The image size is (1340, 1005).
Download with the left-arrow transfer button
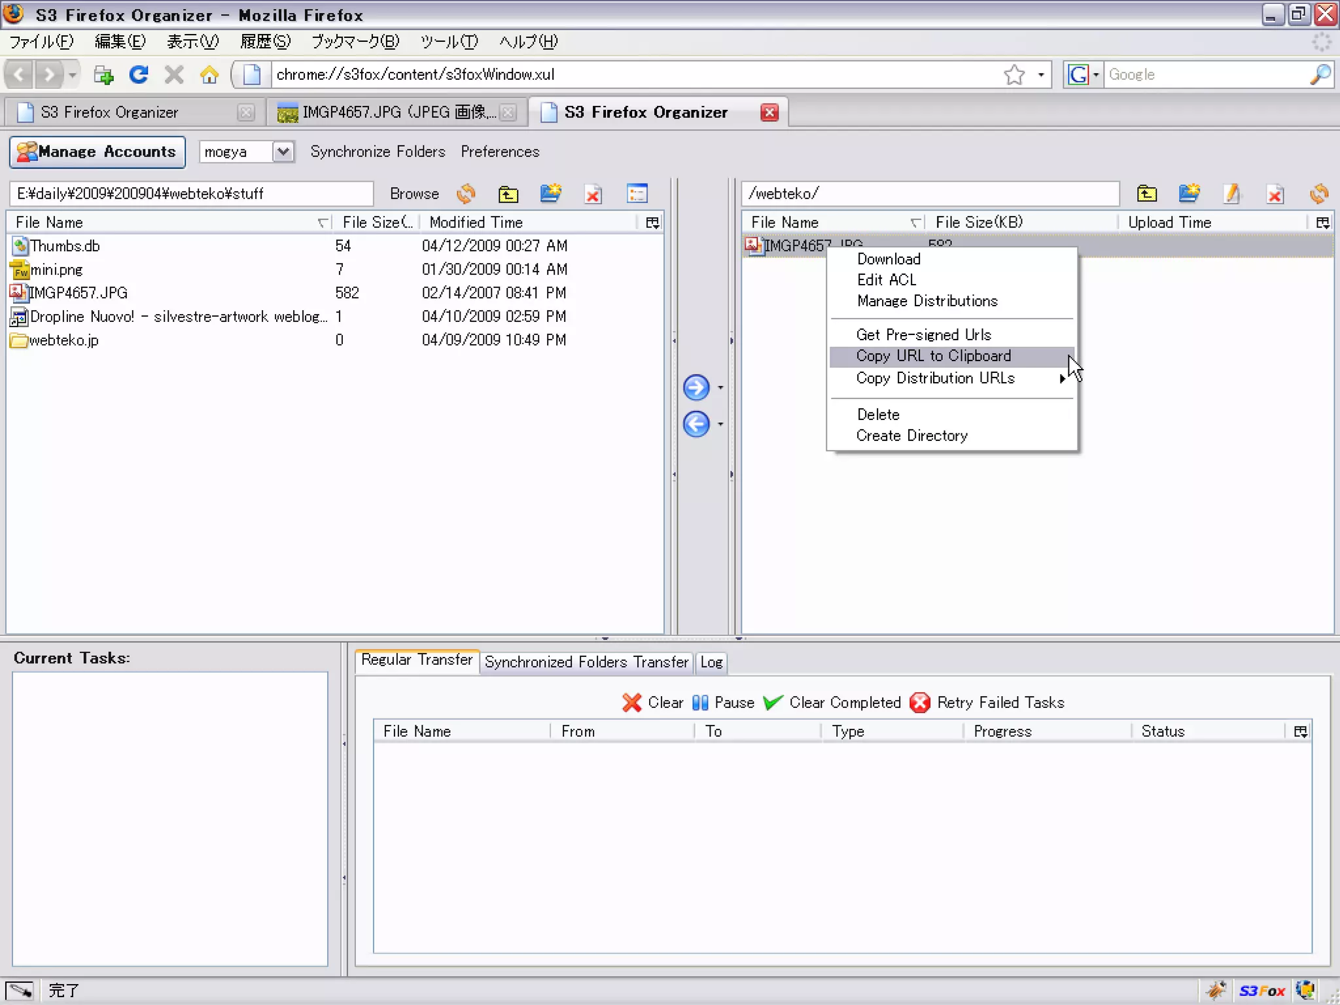pos(696,424)
